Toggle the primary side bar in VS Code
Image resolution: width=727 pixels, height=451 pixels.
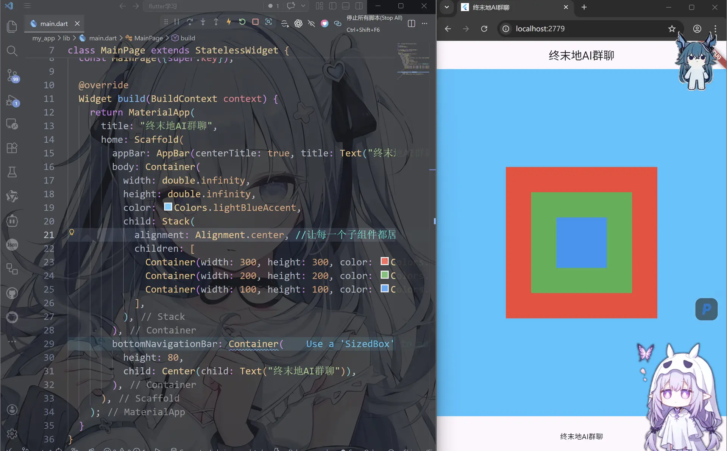click(x=333, y=6)
